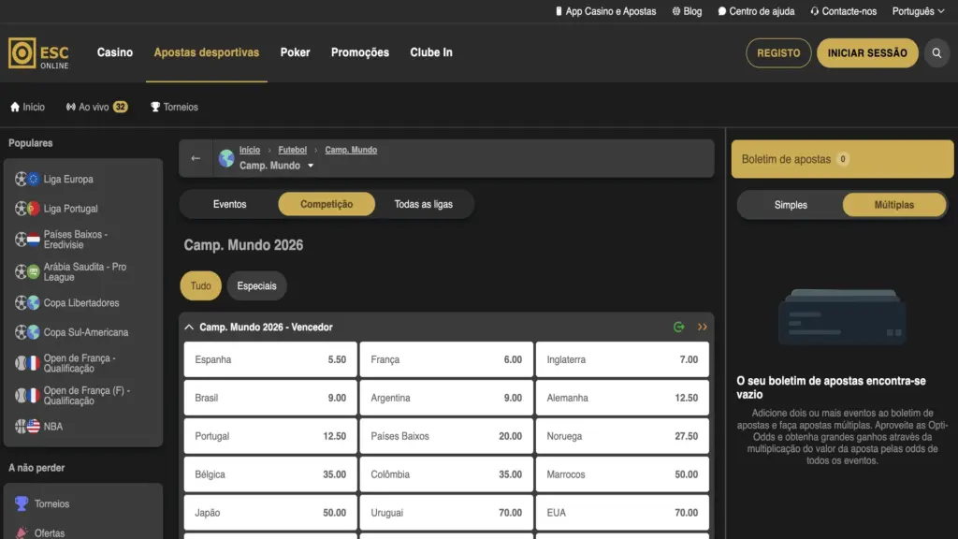958x539 pixels.
Task: Open the Clube In menu
Action: (431, 52)
